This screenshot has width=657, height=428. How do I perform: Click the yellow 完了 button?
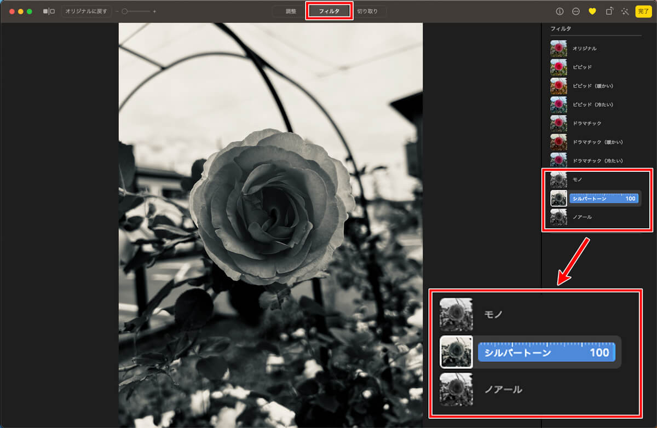[643, 11]
